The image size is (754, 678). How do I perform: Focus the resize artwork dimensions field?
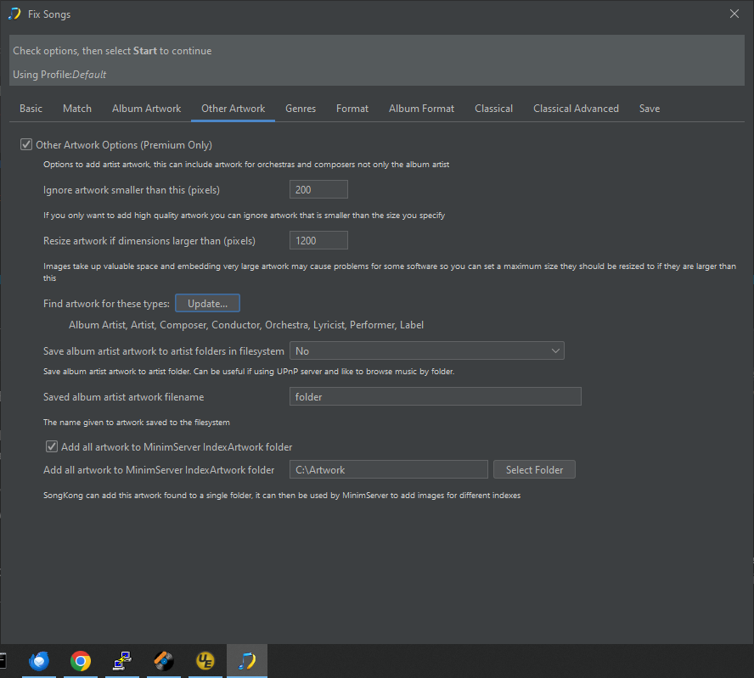tap(318, 240)
